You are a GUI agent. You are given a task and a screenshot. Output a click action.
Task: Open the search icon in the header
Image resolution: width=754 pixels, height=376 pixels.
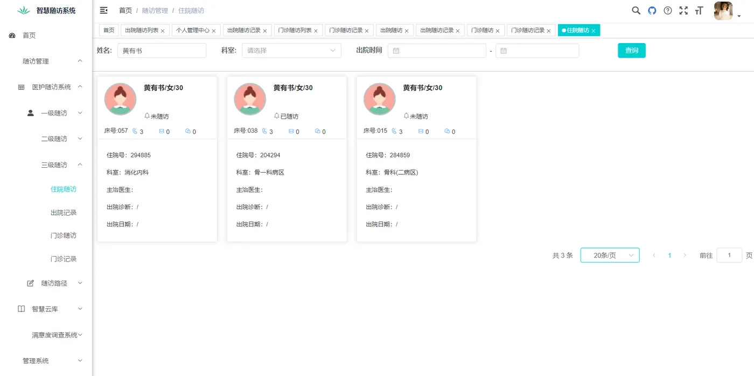636,10
